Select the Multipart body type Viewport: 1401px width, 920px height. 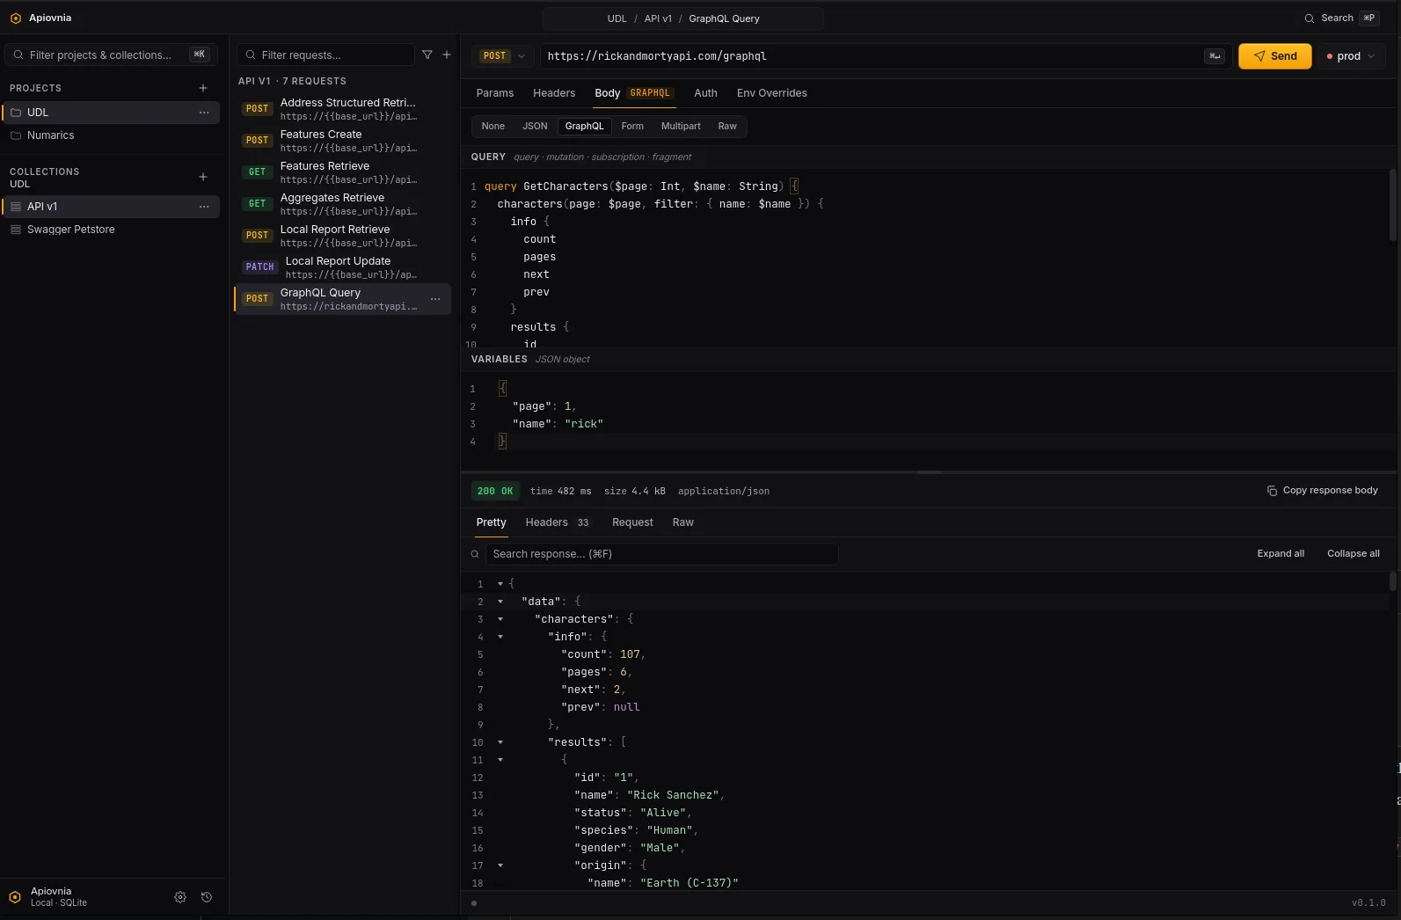[681, 126]
